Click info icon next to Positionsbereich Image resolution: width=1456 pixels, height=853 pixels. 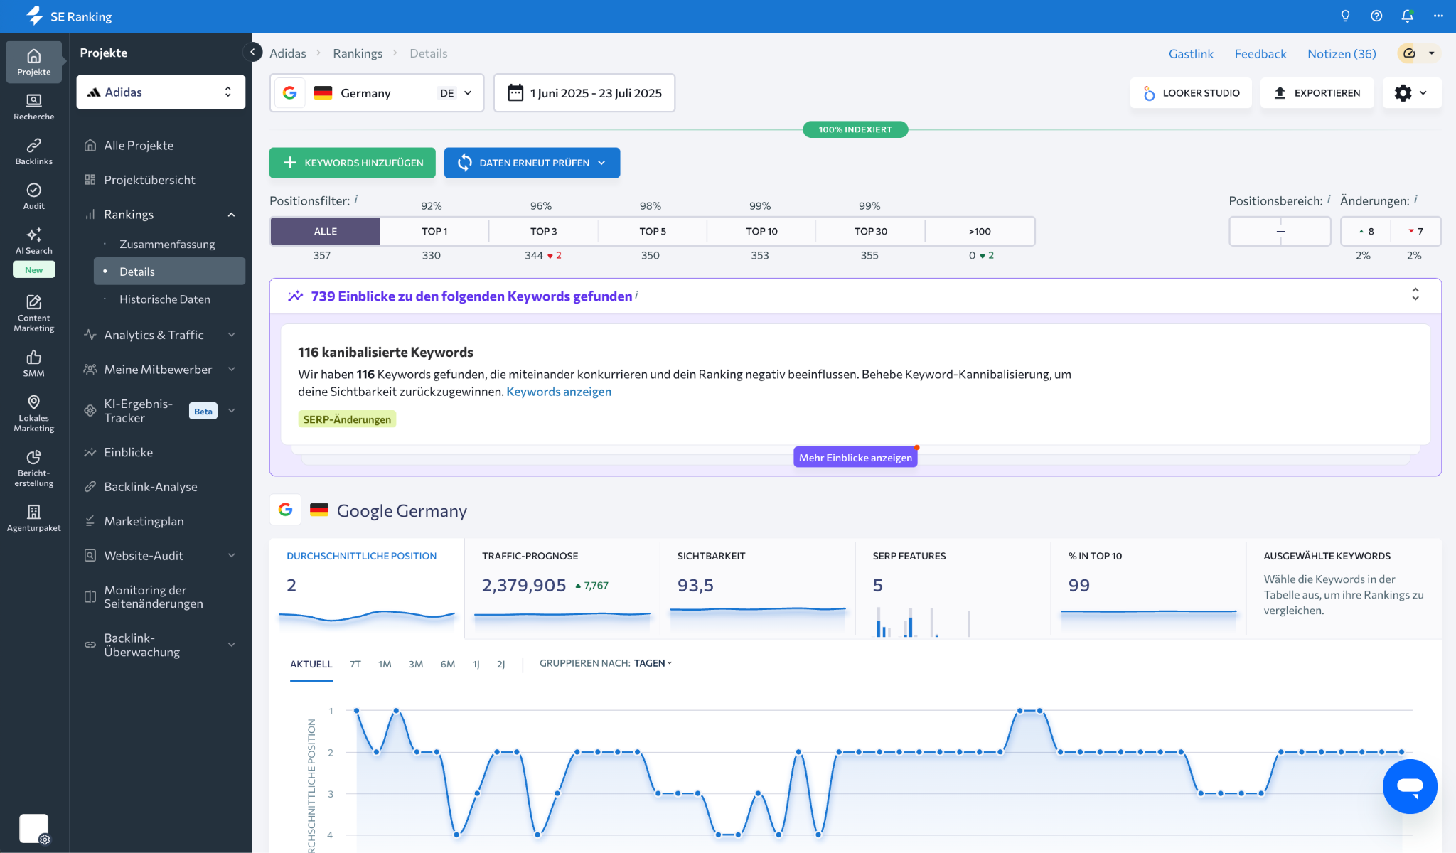[1329, 199]
